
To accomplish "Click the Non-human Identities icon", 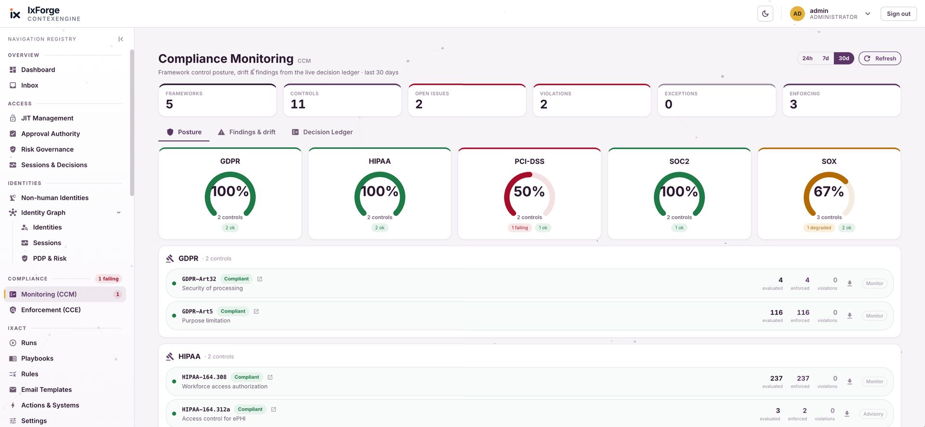I will (x=13, y=198).
